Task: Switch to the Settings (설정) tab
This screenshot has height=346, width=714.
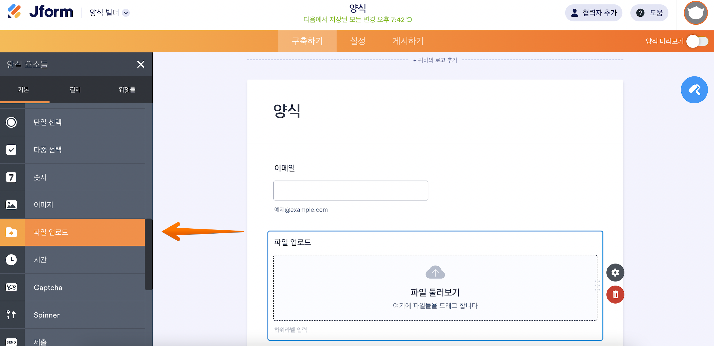Action: point(358,41)
